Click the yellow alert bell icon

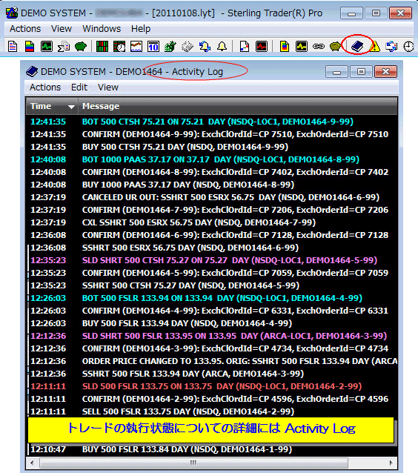click(222, 47)
